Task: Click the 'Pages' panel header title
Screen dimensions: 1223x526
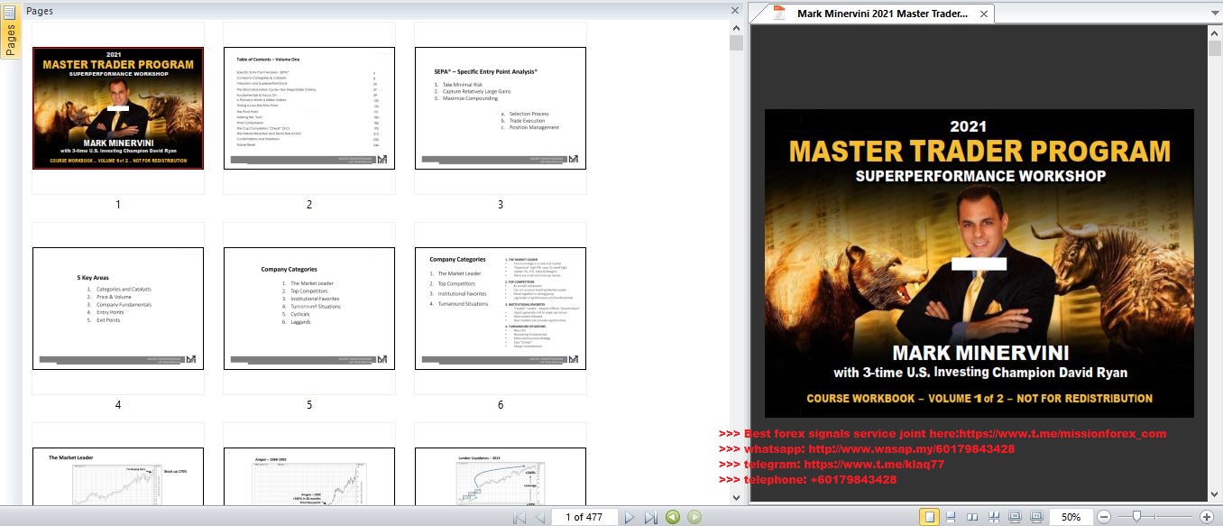Action: pos(40,11)
